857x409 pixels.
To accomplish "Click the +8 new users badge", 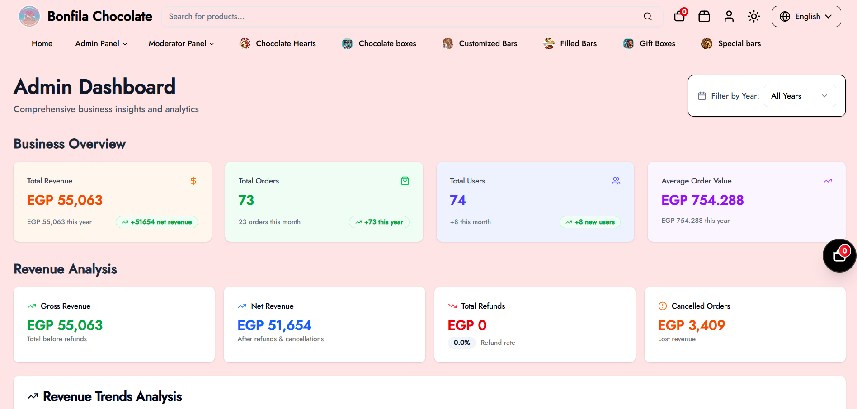I will (590, 222).
